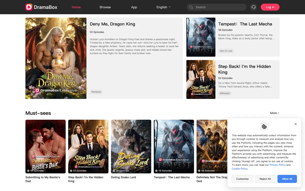Click featured Tempest: The Last Mecha heading
The height and width of the screenshot is (191, 305).
tap(245, 24)
